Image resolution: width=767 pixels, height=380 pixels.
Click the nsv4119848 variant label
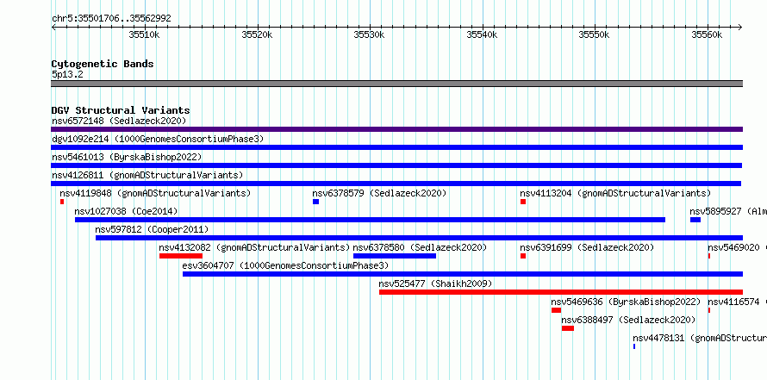[155, 193]
